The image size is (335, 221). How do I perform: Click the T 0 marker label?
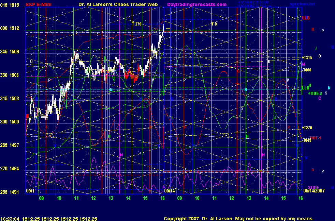214,24
